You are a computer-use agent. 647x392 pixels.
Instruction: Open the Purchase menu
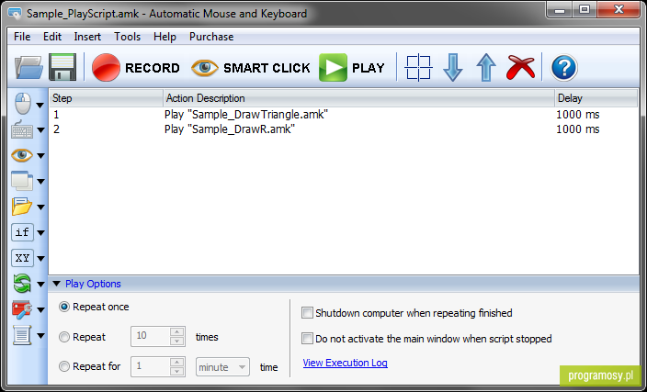211,37
